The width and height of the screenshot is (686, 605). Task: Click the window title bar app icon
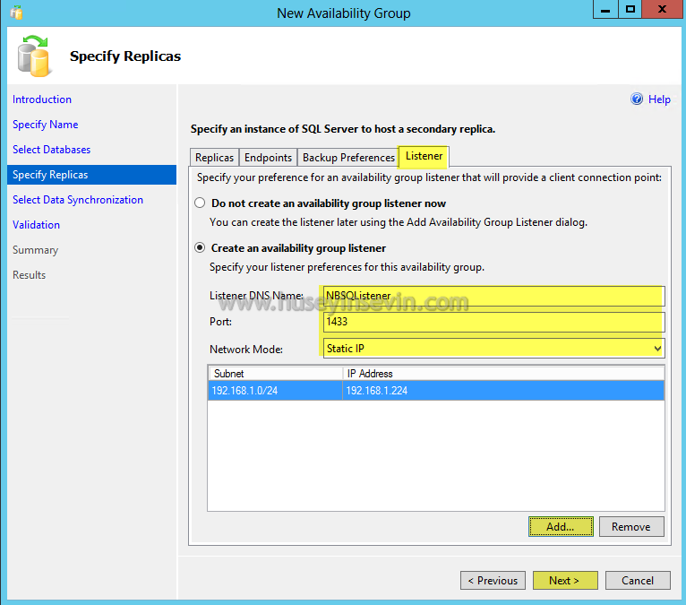(x=17, y=13)
